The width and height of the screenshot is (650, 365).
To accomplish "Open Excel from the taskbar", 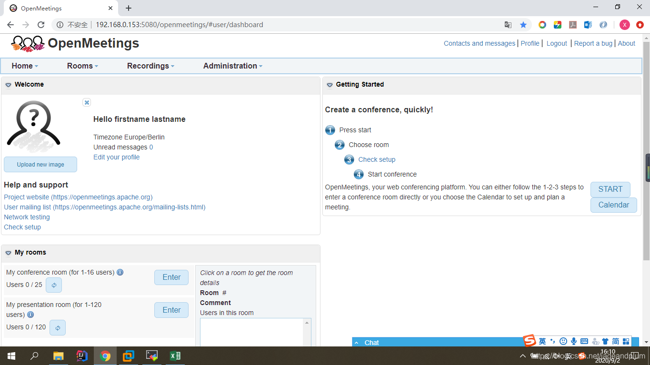I will click(175, 355).
